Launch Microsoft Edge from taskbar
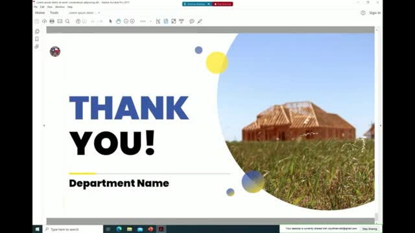This screenshot has height=233, width=415. pyautogui.click(x=119, y=229)
